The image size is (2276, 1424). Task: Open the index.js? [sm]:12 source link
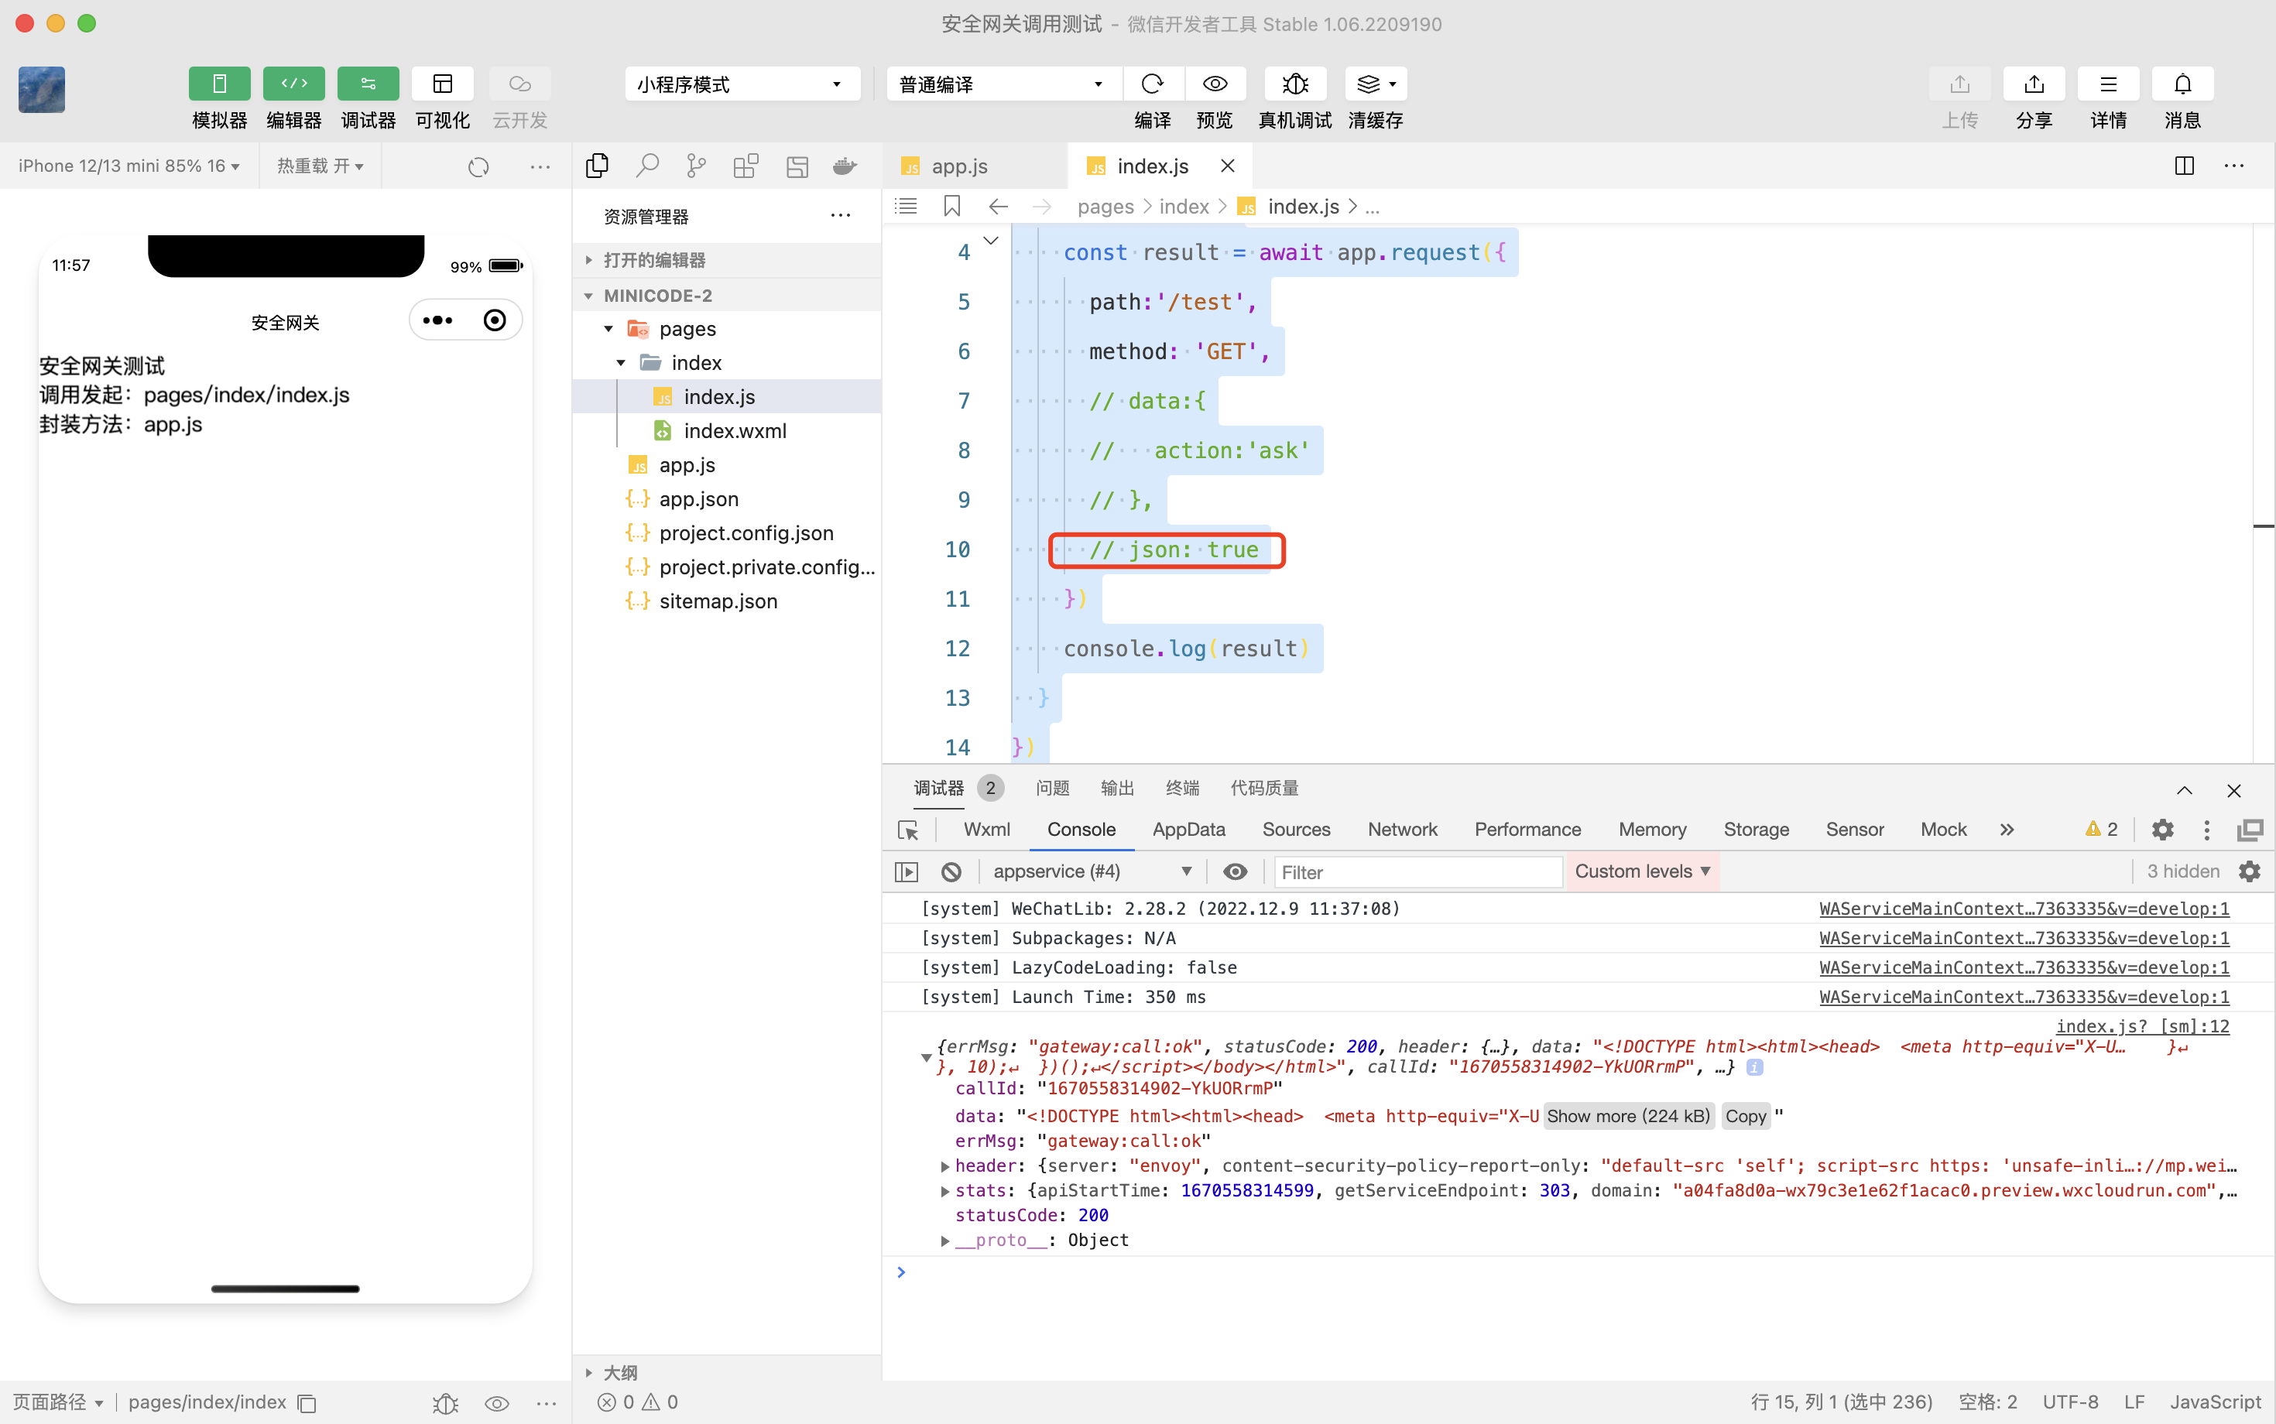point(2141,1025)
